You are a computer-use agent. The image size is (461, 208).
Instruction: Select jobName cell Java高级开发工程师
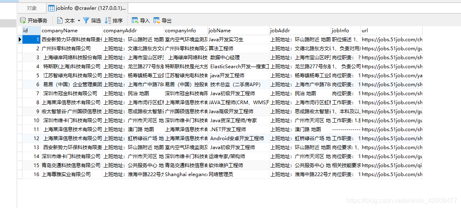[x=238, y=112]
